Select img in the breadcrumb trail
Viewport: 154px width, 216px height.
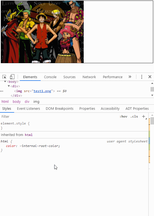pyautogui.click(x=36, y=102)
